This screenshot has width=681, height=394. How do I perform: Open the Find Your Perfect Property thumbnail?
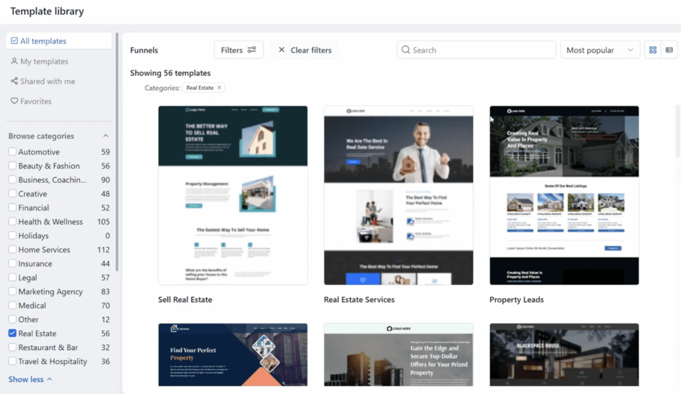coord(233,355)
